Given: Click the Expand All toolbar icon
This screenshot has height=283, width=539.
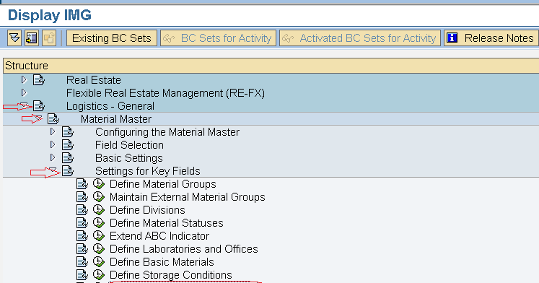Looking at the screenshot, I should pyautogui.click(x=14, y=38).
